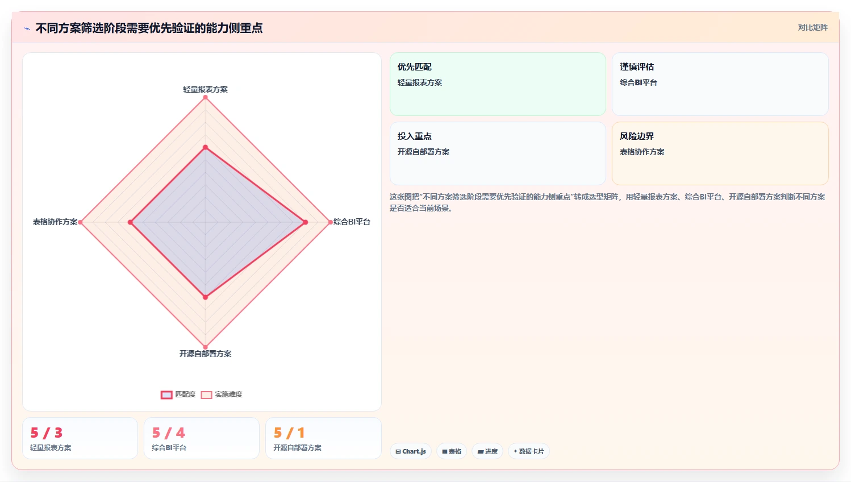This screenshot has height=482, width=851.
Task: Open the 优先匹配 card
Action: point(498,84)
